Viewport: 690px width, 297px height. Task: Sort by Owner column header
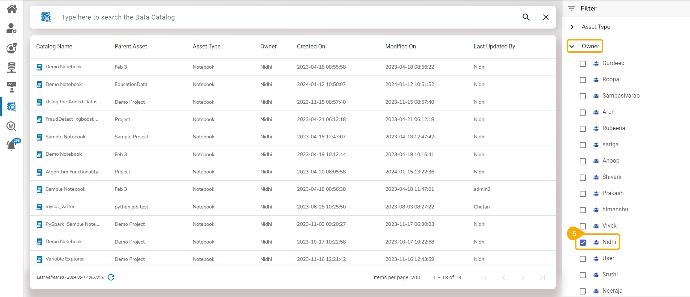point(268,46)
